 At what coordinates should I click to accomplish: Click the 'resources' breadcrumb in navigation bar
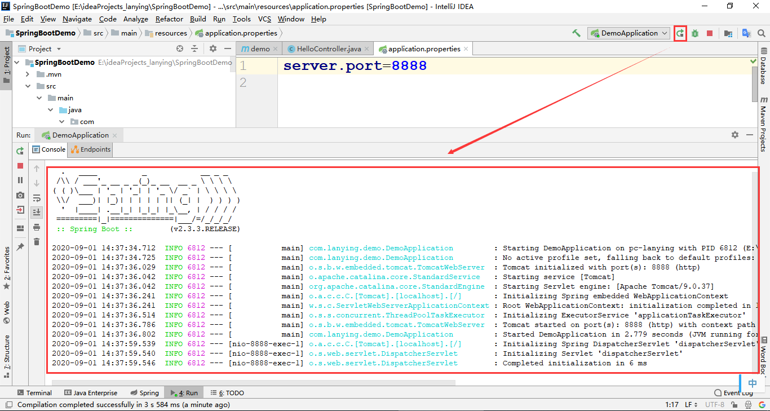pos(166,33)
